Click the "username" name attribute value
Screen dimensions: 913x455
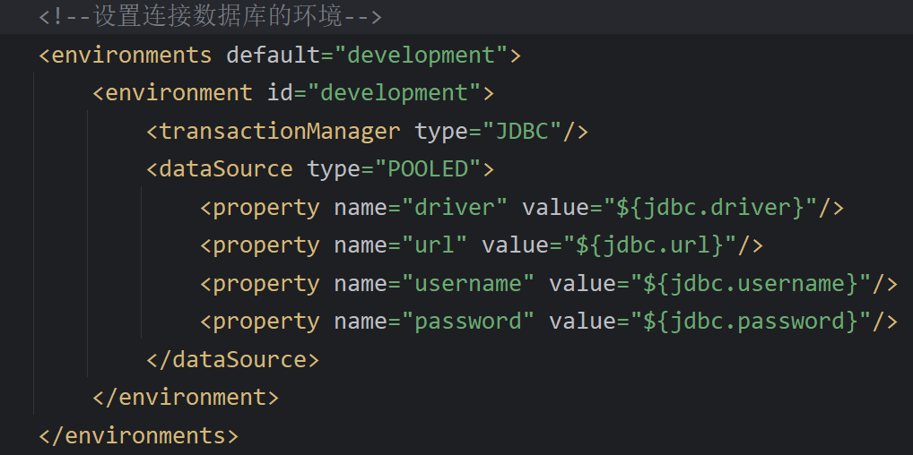click(x=467, y=284)
